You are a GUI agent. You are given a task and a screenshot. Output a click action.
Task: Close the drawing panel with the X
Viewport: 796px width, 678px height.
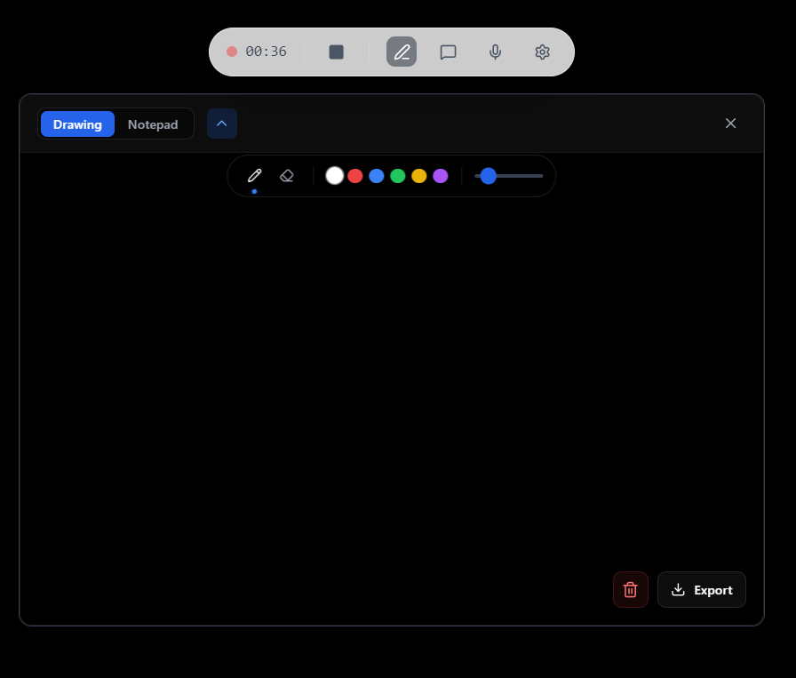(730, 124)
